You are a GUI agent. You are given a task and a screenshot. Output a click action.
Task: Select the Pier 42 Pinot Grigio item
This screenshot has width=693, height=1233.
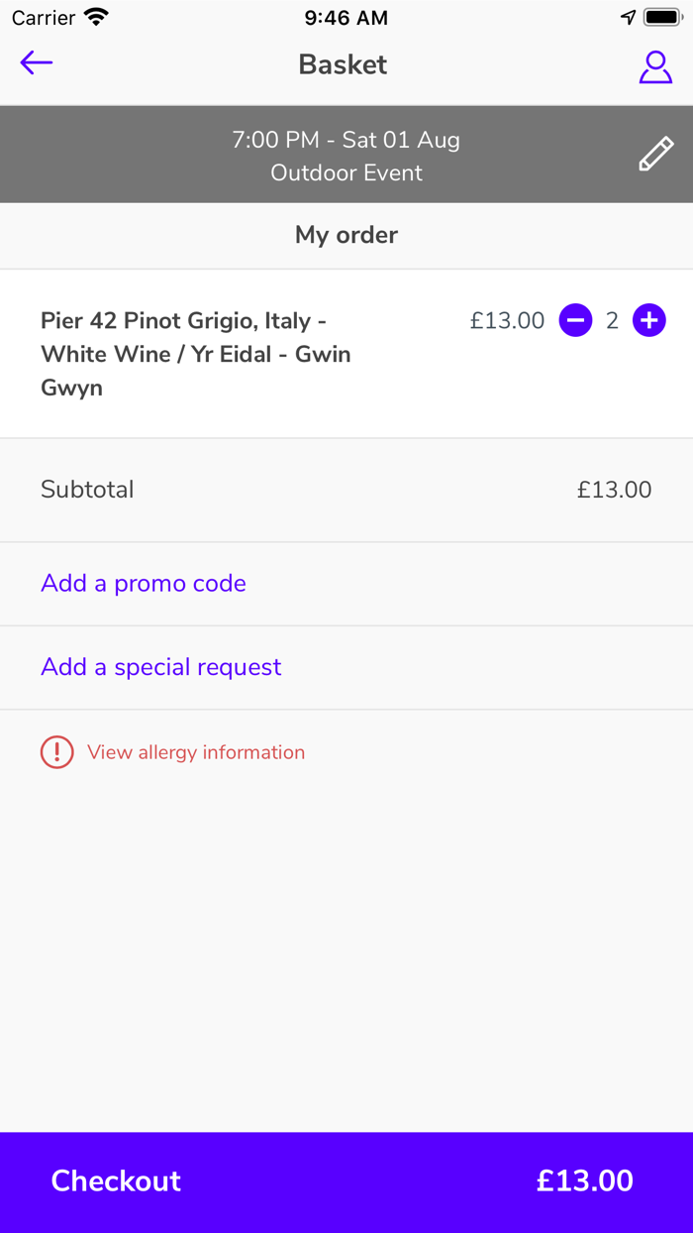coord(196,354)
